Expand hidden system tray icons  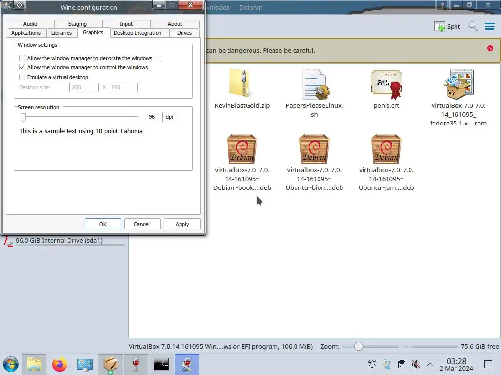[x=430, y=364]
